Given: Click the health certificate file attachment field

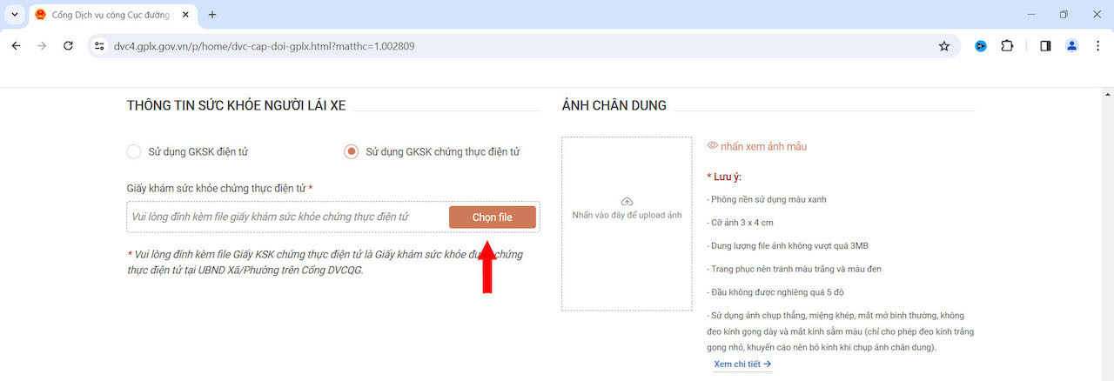Looking at the screenshot, I should coord(333,217).
